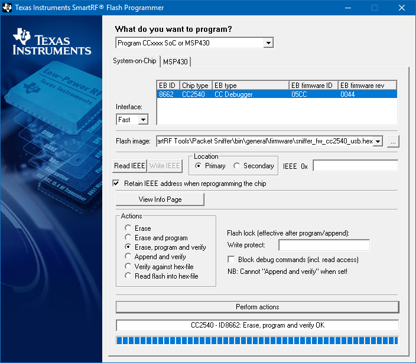Open the 'What do you want to program' dropdown
The image size is (416, 363).
pos(268,43)
